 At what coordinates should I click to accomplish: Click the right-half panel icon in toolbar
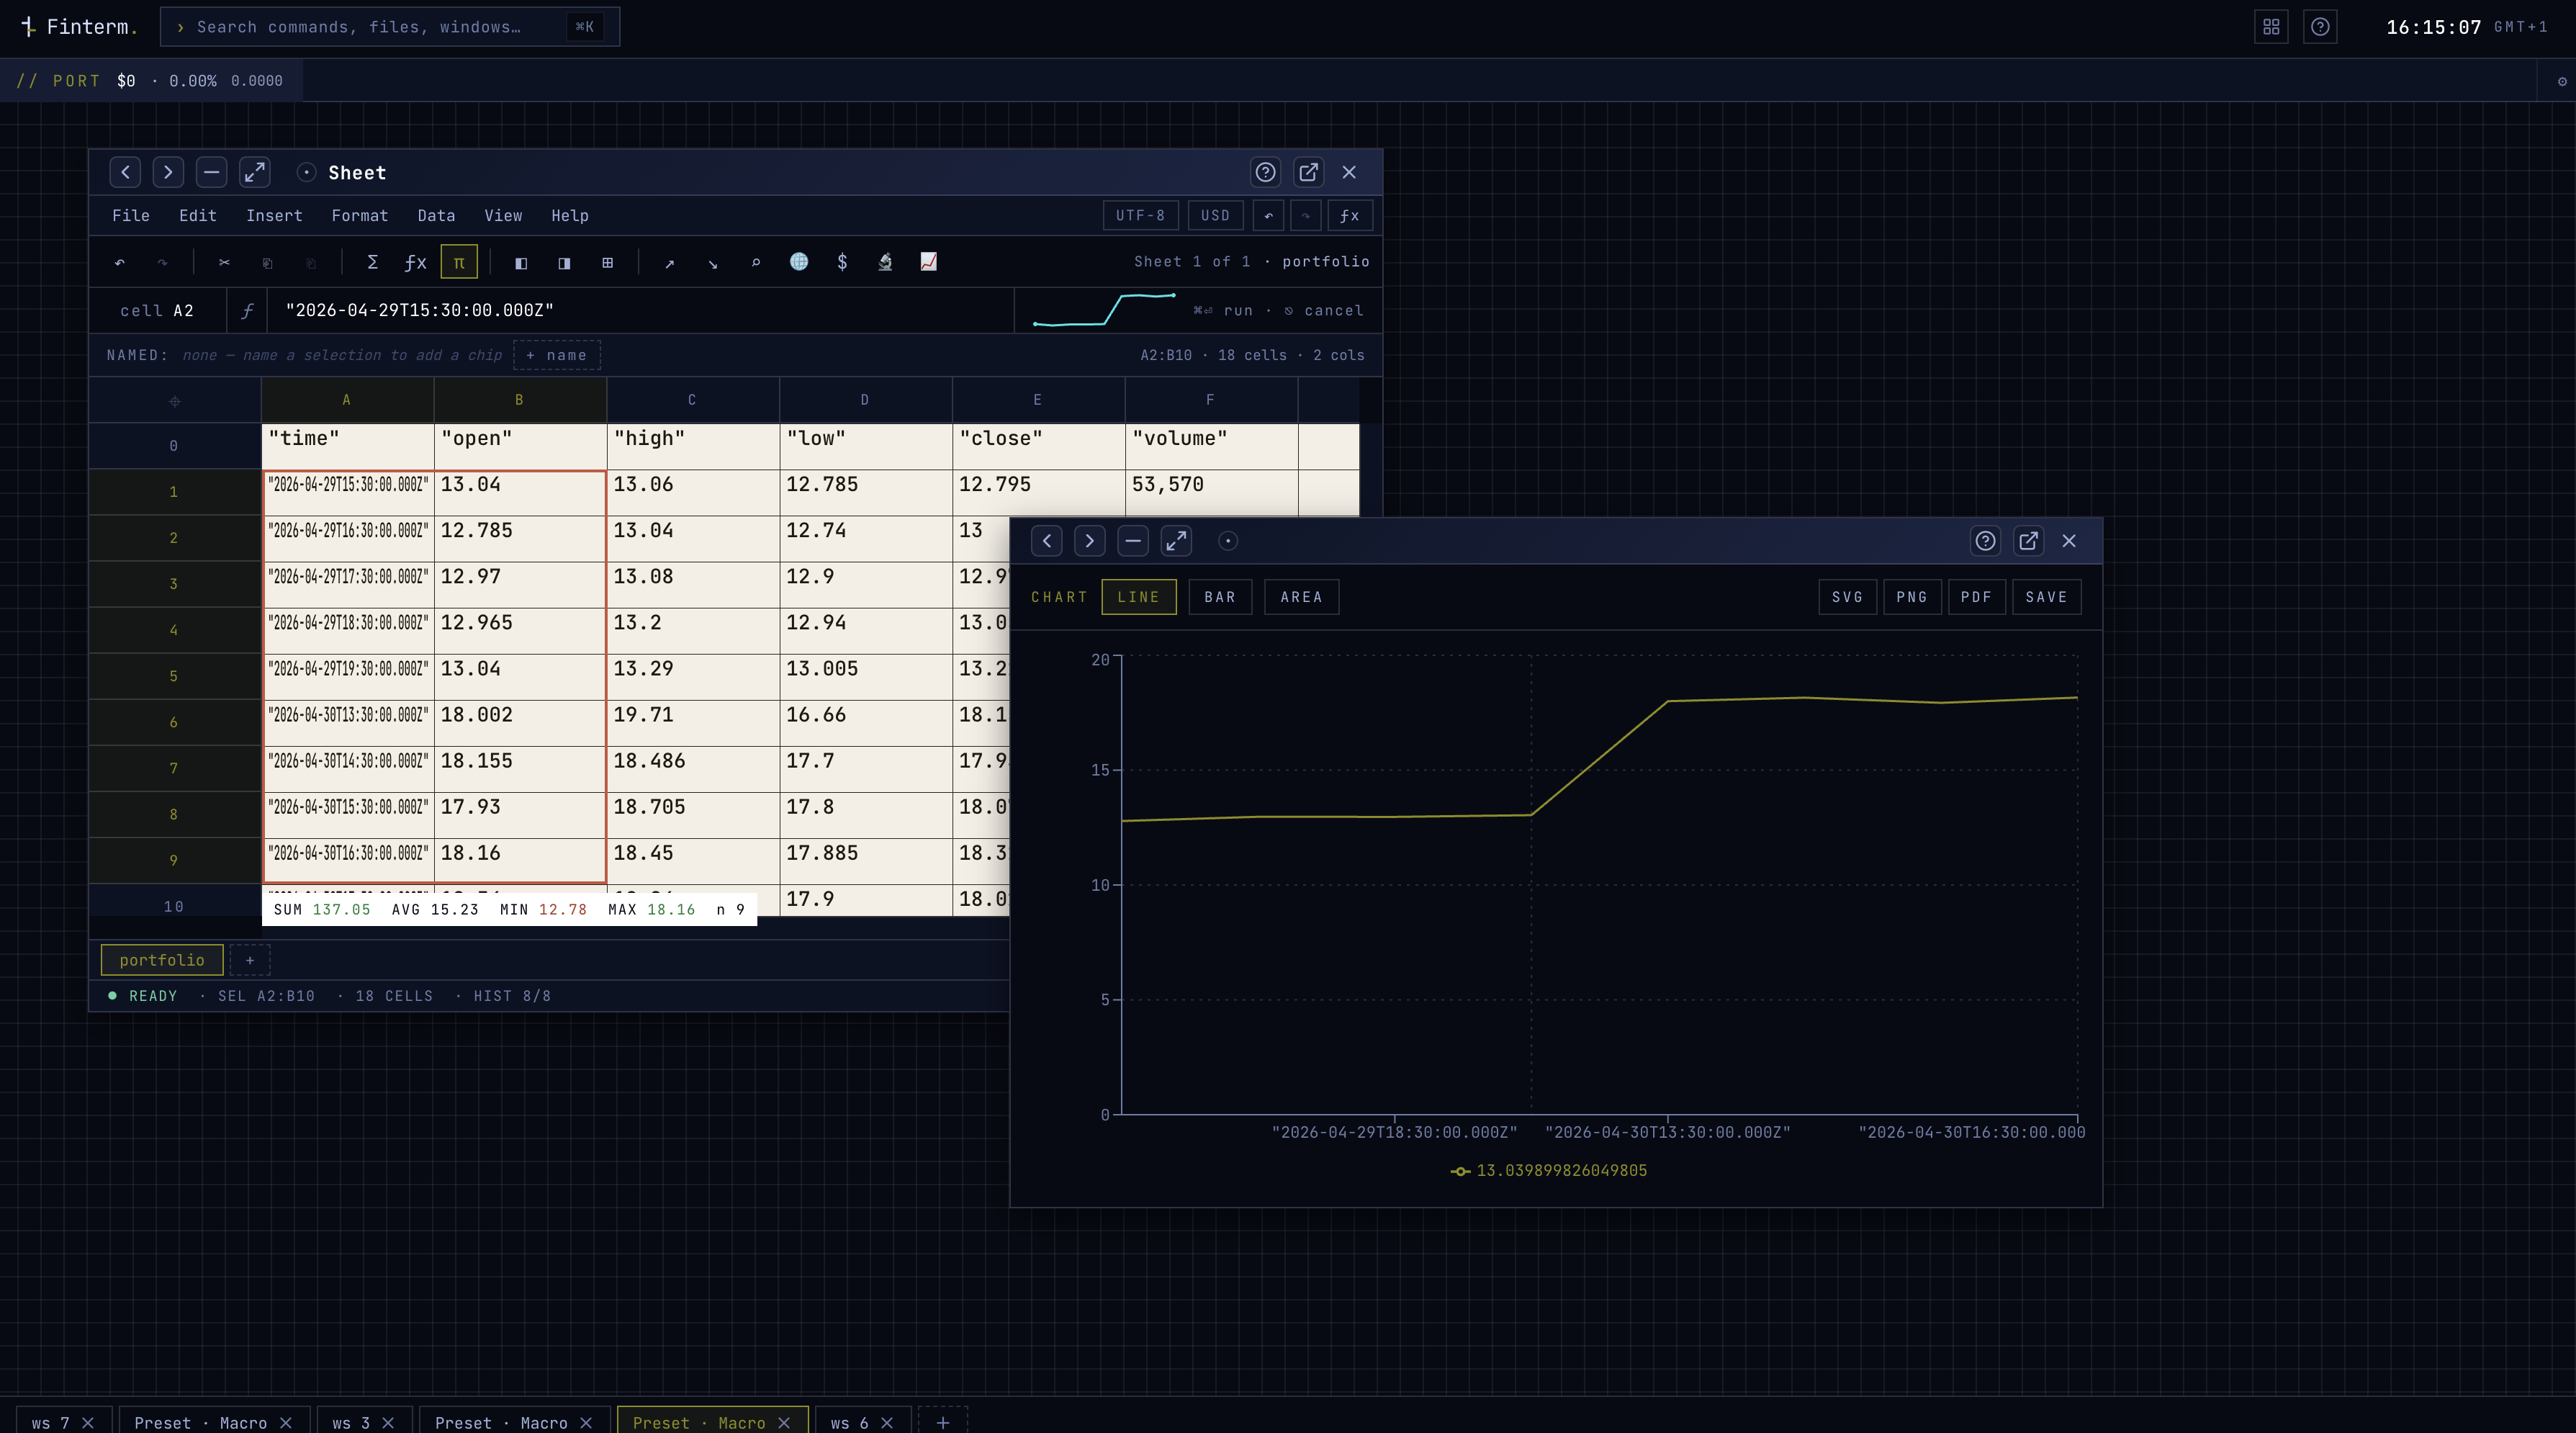564,262
